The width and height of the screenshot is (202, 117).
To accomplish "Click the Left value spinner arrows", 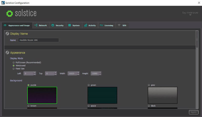I will click(35, 73).
